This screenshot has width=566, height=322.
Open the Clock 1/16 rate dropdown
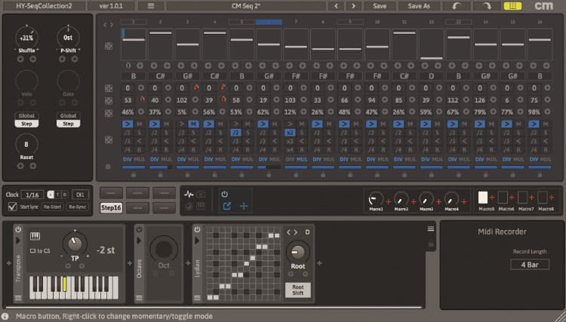33,194
